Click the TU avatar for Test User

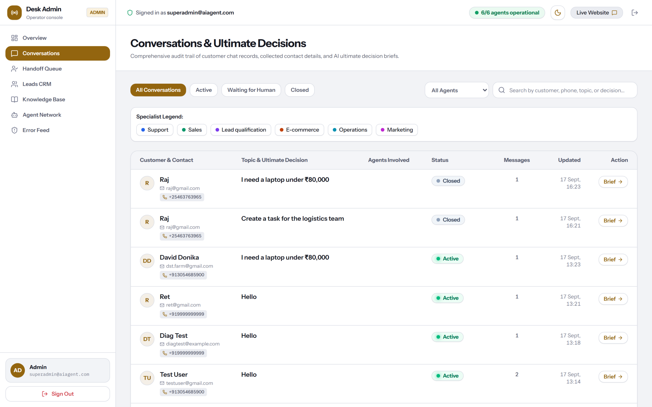[147, 378]
